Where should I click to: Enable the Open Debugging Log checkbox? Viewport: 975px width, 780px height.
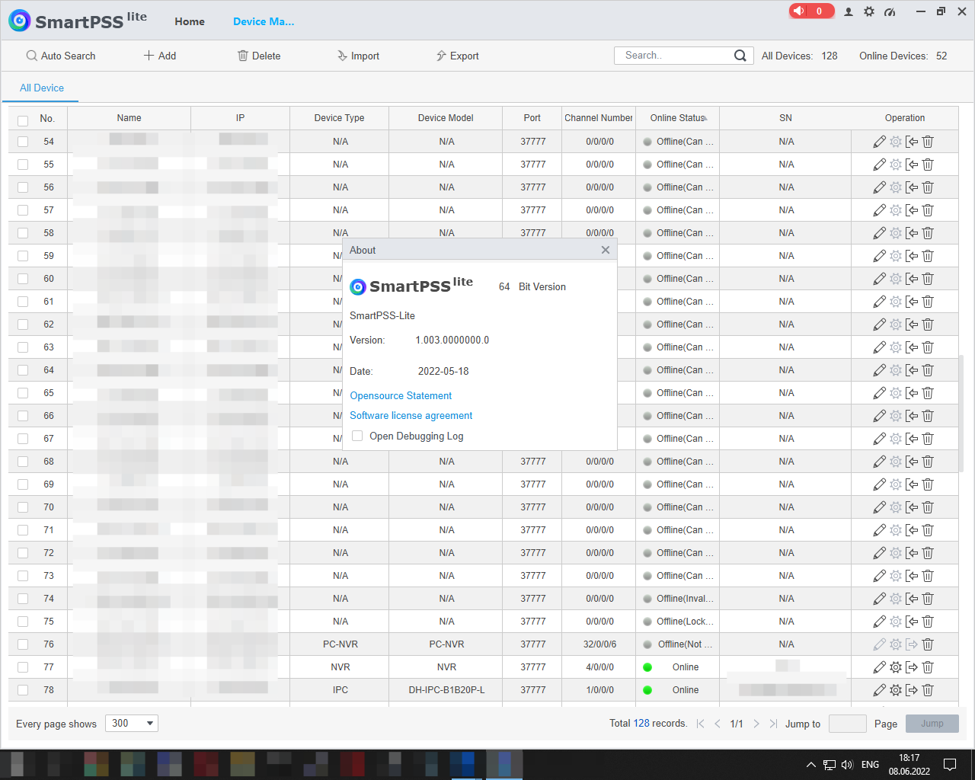(357, 436)
